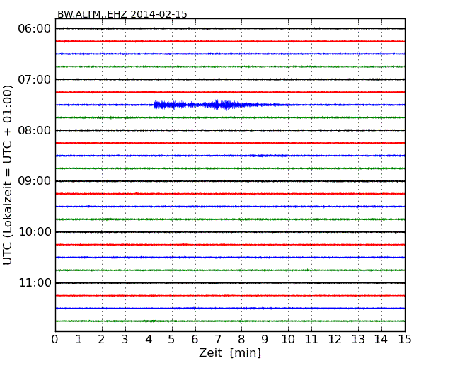Click the x-axis tick label "15"
460x368 pixels.
coord(405,340)
